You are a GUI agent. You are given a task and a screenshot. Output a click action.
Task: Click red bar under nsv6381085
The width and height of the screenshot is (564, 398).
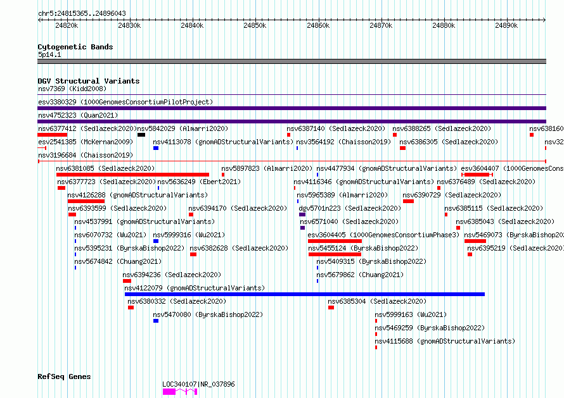[132, 175]
